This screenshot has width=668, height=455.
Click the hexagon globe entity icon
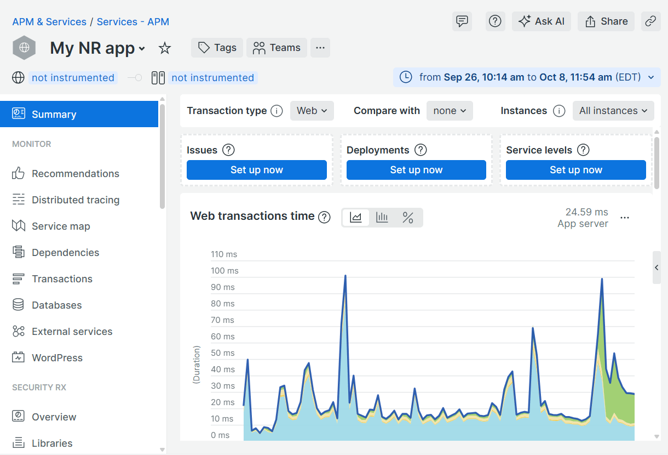(24, 48)
